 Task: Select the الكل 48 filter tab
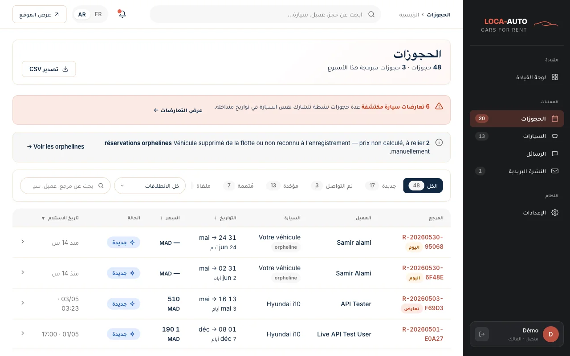[x=423, y=186]
